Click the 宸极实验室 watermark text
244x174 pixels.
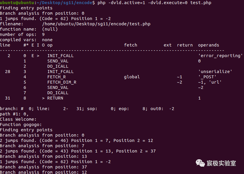pos(221,163)
